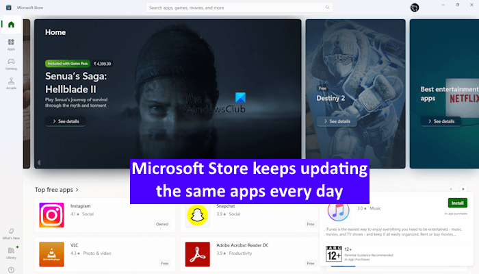The image size is (479, 274).
Task: Open the Destiny 2 featured card
Action: (x=356, y=94)
